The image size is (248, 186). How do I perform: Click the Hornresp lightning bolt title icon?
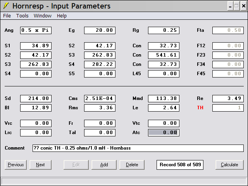(6, 6)
